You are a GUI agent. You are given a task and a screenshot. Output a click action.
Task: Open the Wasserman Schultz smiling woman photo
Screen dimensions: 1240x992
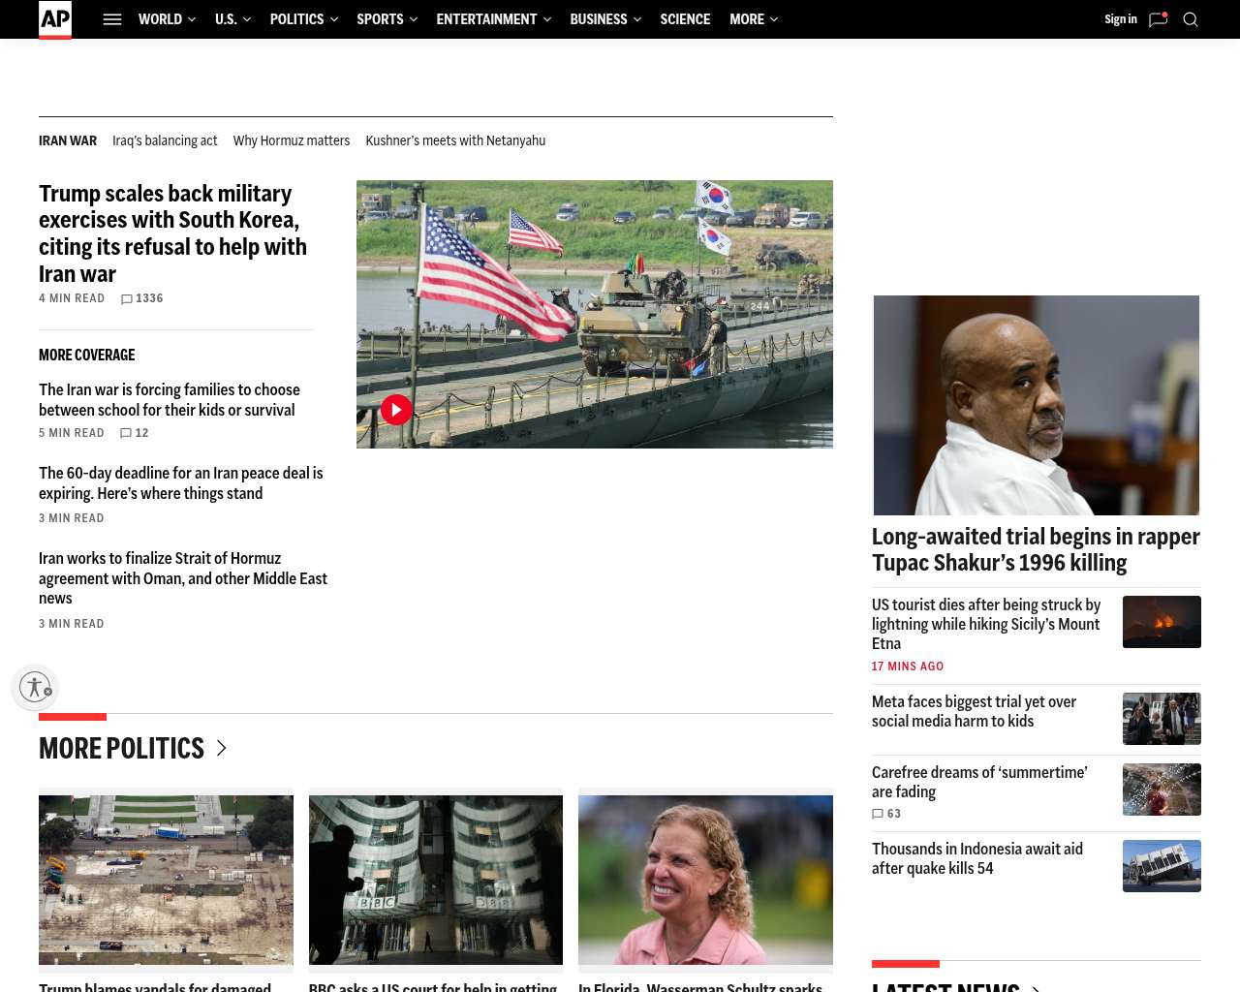click(x=705, y=880)
